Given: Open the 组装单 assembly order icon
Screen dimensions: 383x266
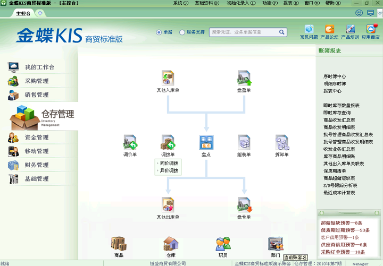Looking at the screenshot, I should click(244, 143).
